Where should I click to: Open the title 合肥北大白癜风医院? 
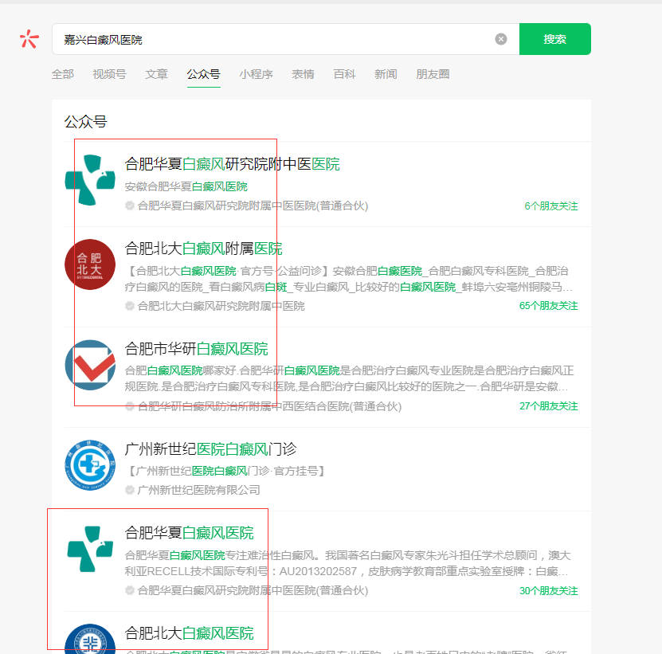pyautogui.click(x=189, y=632)
